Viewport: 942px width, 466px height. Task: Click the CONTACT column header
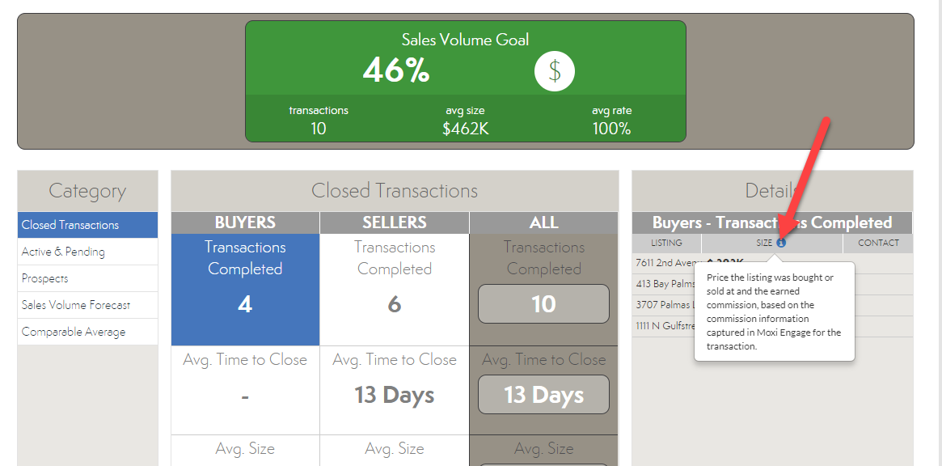click(877, 243)
